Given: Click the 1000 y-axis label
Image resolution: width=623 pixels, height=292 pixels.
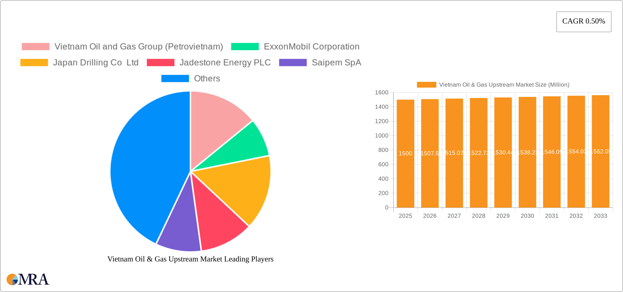Looking at the screenshot, I should (x=381, y=136).
